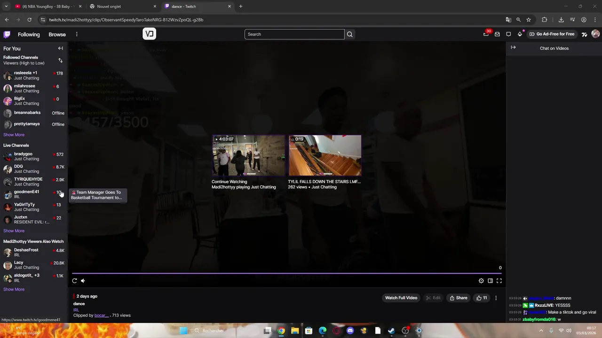The width and height of the screenshot is (602, 338).
Task: Open Chrome media controls icon
Action: [x=572, y=20]
